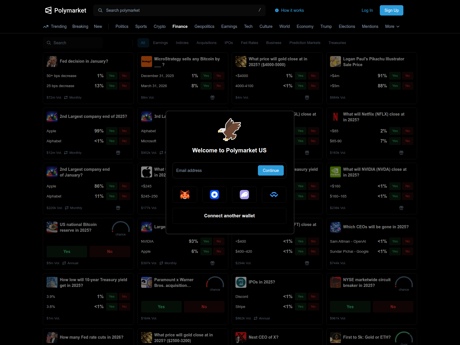460x345 pixels.
Task: Open How low will 10-year Treasury yield market
Action: click(93, 283)
